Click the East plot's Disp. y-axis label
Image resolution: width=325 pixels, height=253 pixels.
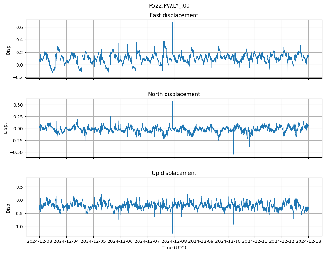click(9, 49)
